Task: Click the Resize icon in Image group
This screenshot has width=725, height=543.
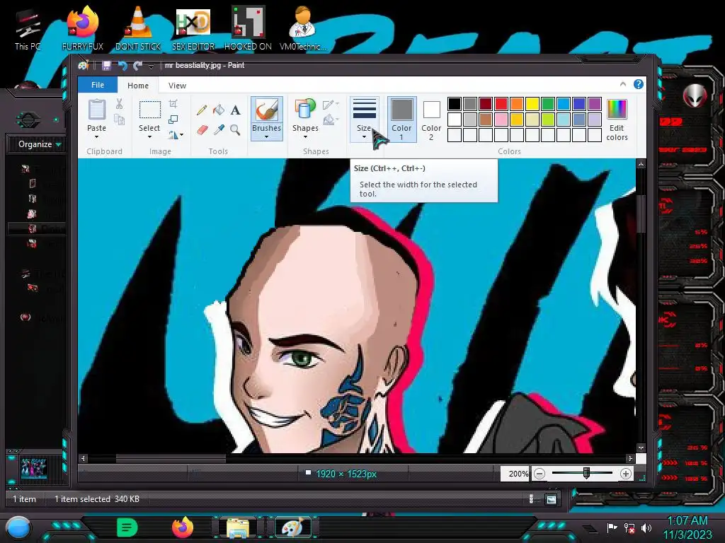Action: point(173,119)
